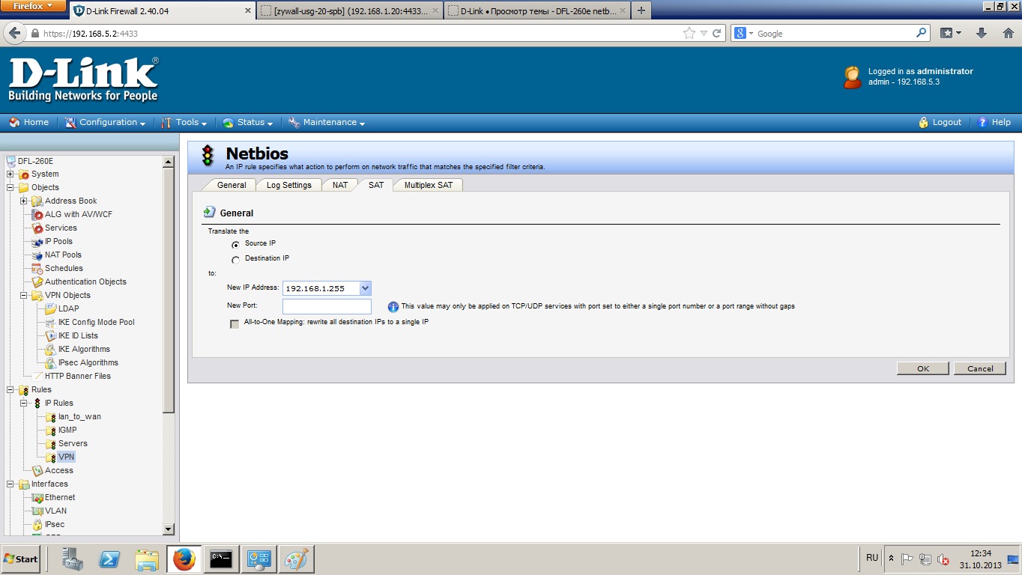
Task: Open the Help link
Action: click(x=994, y=123)
